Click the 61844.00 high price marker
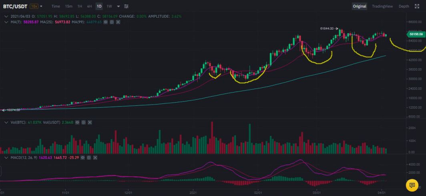The image size is (426, 196). click(x=327, y=28)
